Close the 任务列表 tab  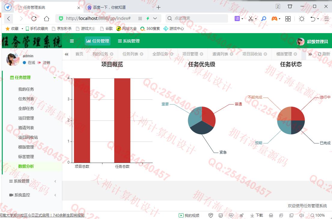click(x=142, y=54)
